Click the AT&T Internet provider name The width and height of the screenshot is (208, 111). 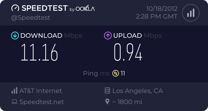click(41, 91)
